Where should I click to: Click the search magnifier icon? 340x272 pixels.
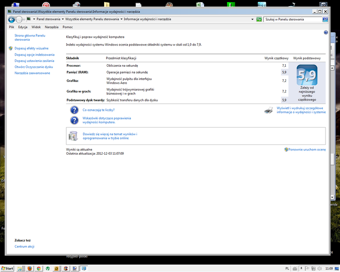click(x=325, y=19)
